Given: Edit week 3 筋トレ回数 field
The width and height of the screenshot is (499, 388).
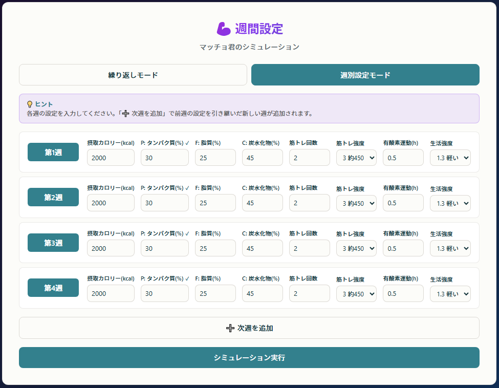Looking at the screenshot, I should (x=310, y=248).
